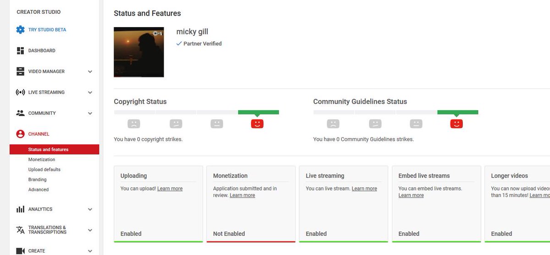Open the Create menu item
This screenshot has height=255, width=550.
click(37, 251)
